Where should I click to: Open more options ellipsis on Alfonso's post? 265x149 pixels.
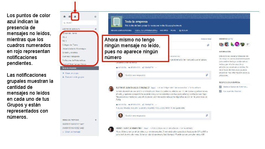point(156,105)
